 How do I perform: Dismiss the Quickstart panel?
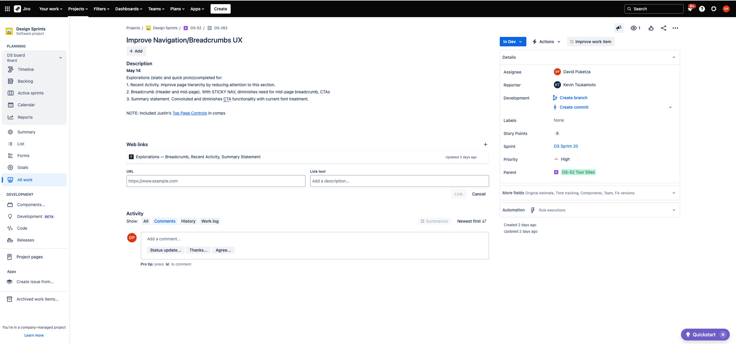click(x=723, y=335)
